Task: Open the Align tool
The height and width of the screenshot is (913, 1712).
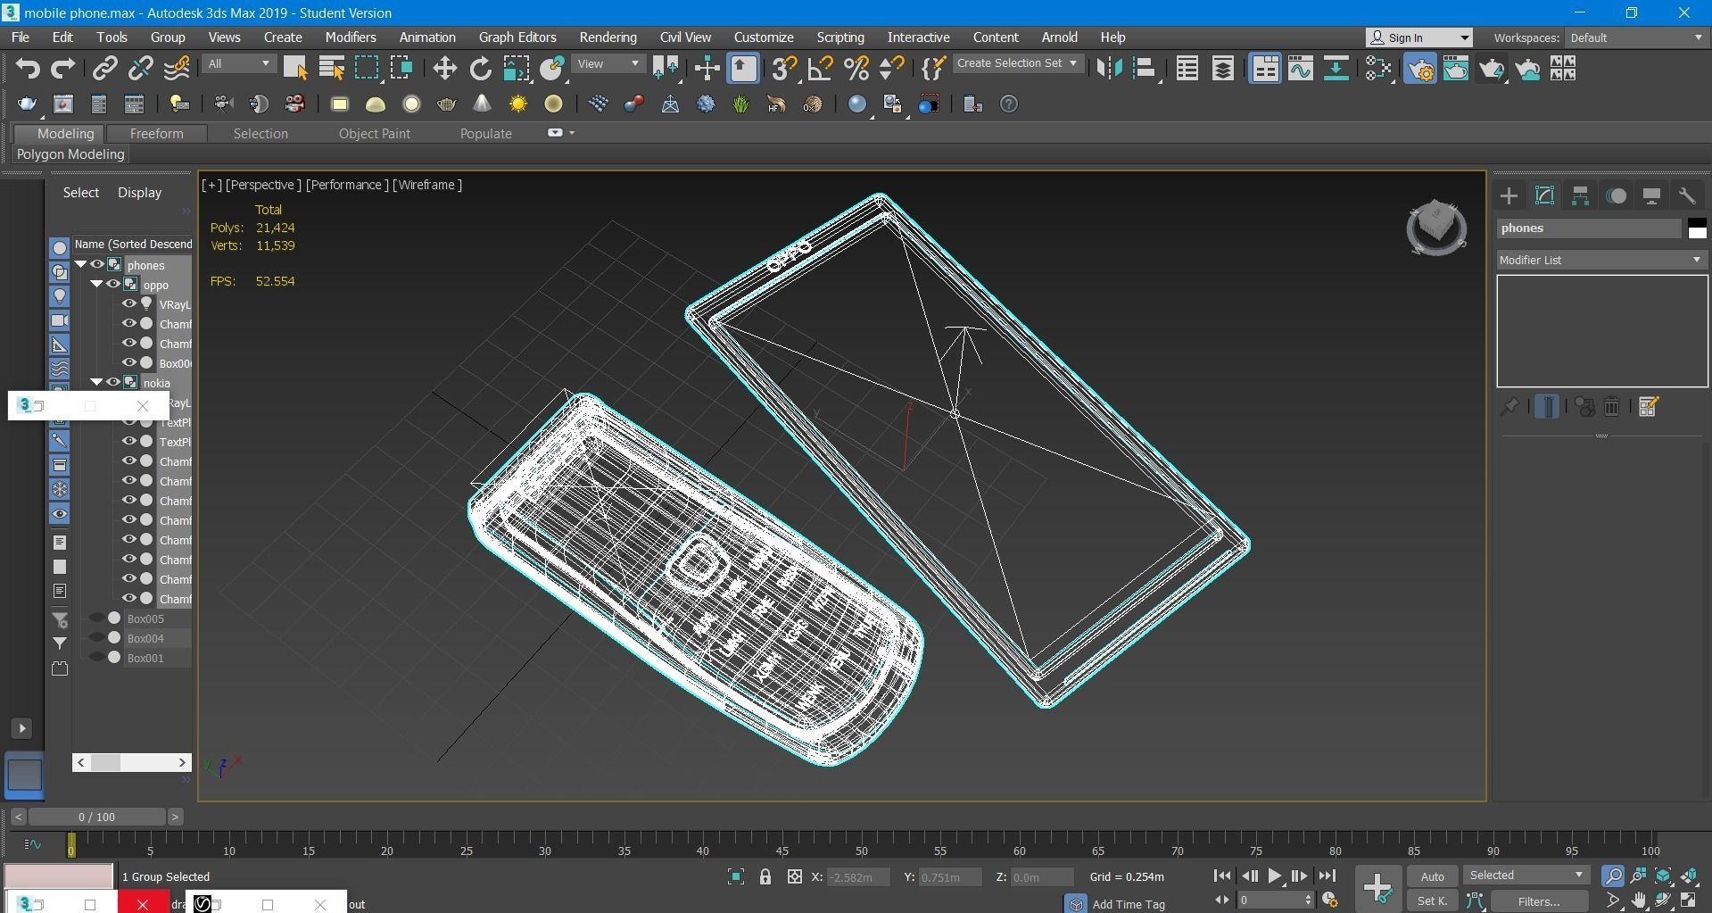Action: pyautogui.click(x=1145, y=69)
